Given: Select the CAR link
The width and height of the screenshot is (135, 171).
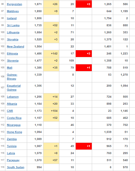Looking at the screenshot, I should pyautogui.click(x=10, y=111).
